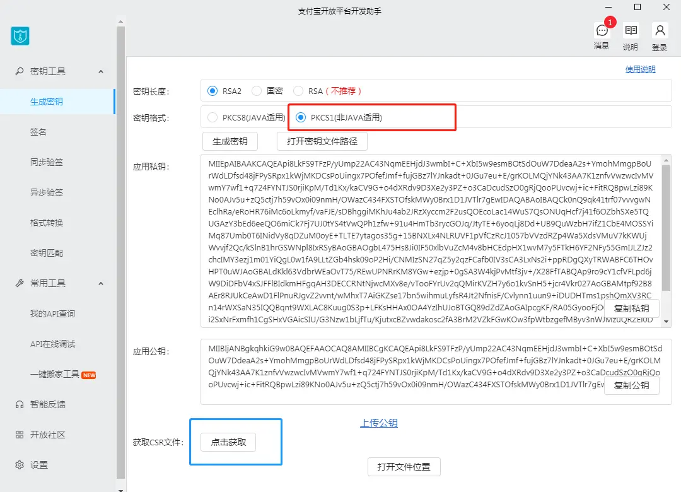The height and width of the screenshot is (492, 681).
Task: Select PKCS8(JAVA适用) format
Action: pos(212,117)
